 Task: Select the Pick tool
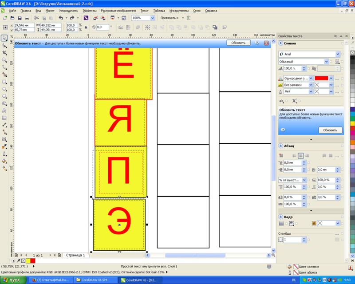coord(4,39)
